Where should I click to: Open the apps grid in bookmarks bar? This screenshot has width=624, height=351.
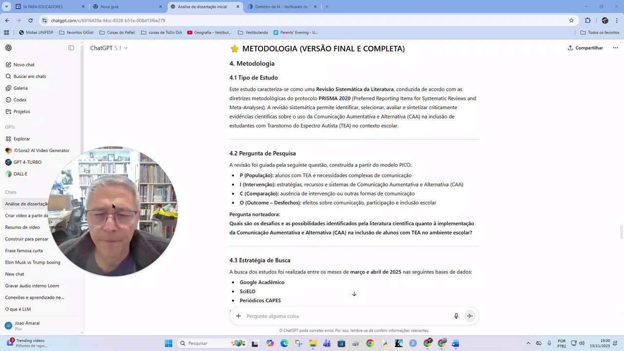(x=6, y=33)
